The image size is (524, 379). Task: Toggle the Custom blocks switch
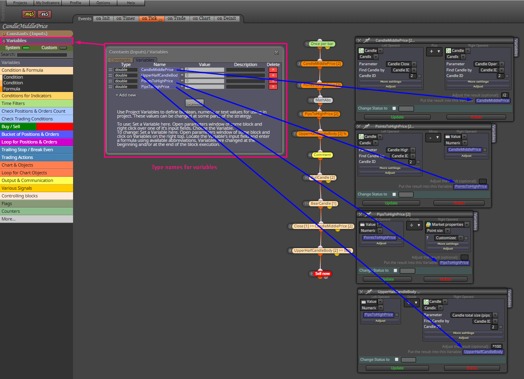pyautogui.click(x=63, y=48)
